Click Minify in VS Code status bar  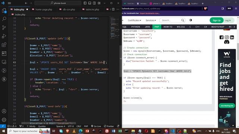coord(31,126)
